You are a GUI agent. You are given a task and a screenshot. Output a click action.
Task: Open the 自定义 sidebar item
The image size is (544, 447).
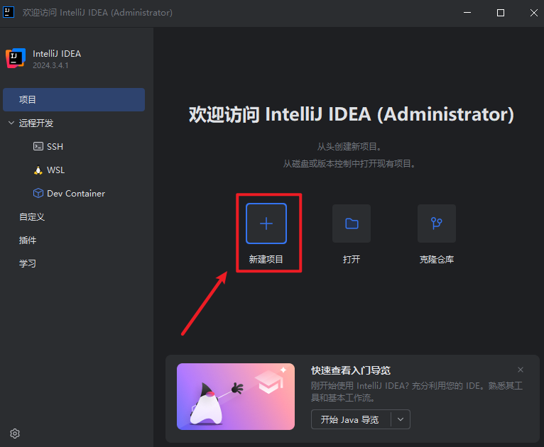click(32, 217)
